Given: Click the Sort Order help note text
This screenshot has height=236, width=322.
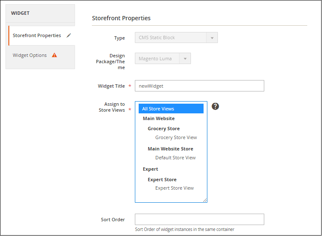Looking at the screenshot, I should (185, 229).
